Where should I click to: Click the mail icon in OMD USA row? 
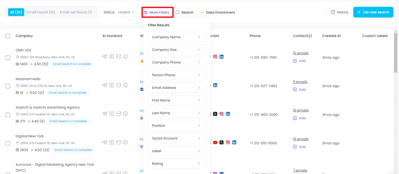click(x=119, y=57)
